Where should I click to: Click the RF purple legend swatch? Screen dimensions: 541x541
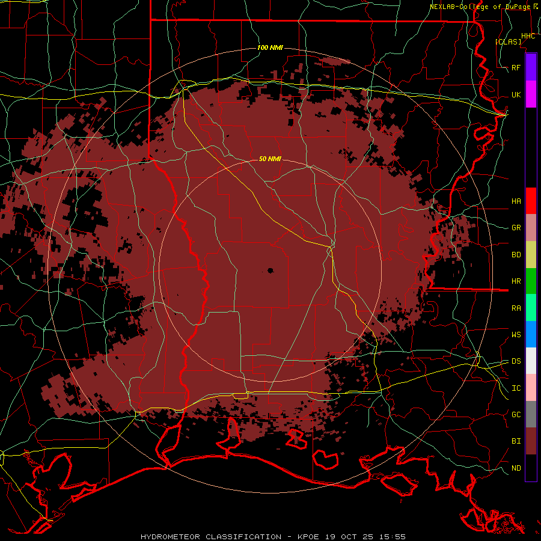click(x=531, y=67)
